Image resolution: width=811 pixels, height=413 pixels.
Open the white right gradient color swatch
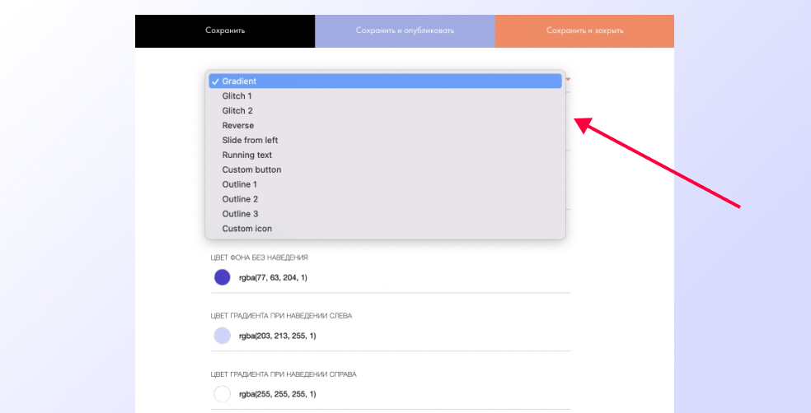pyautogui.click(x=223, y=394)
